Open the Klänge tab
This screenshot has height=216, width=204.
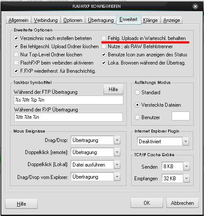coord(151,20)
